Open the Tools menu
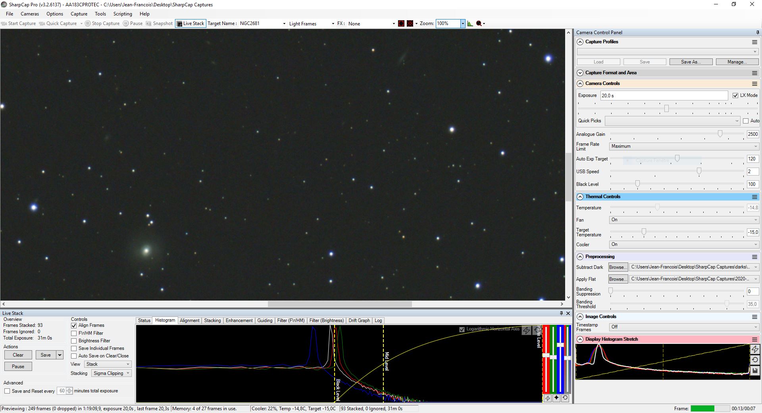This screenshot has width=762, height=413. point(100,14)
